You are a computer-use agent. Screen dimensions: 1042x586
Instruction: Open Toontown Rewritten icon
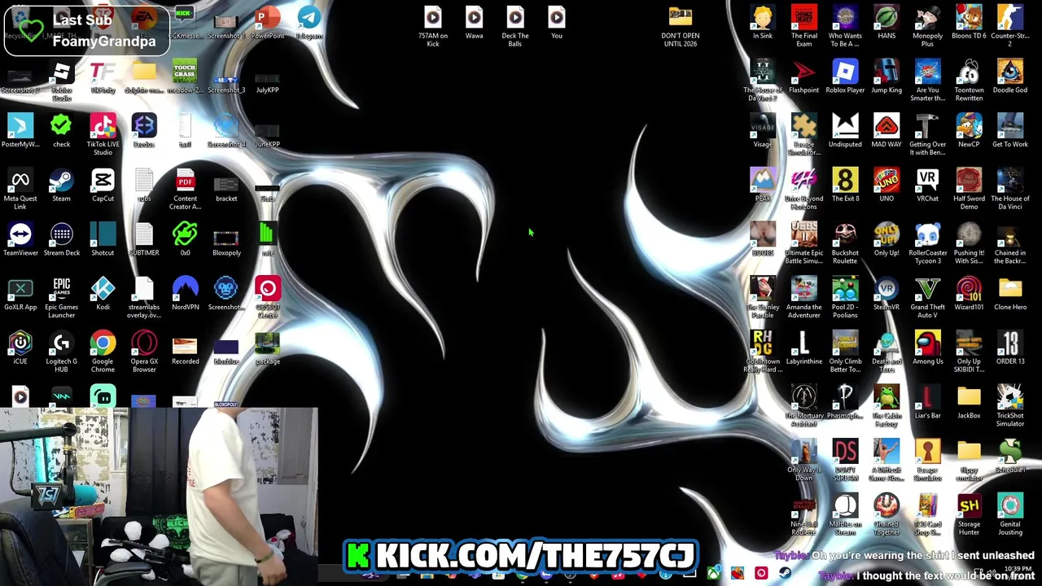(969, 81)
